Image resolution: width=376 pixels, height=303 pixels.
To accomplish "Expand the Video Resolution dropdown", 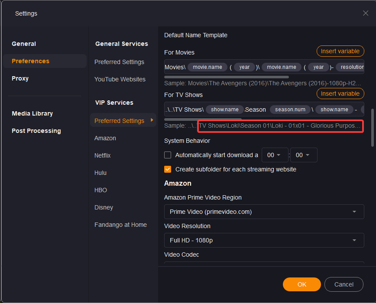I will [264, 240].
